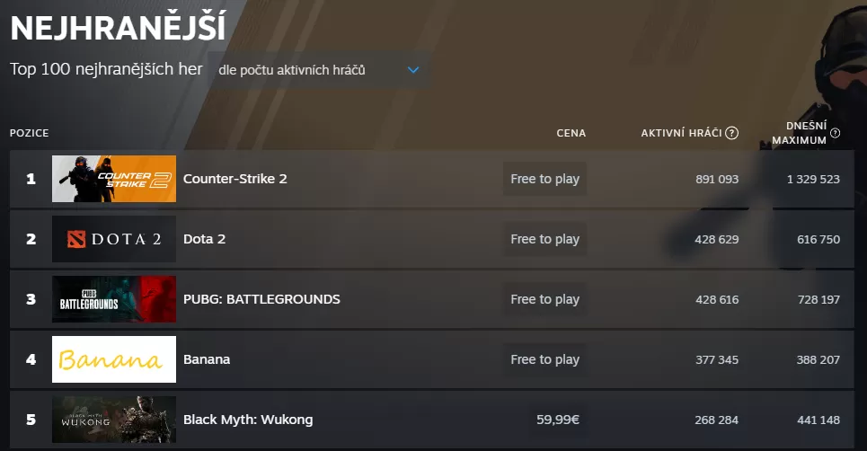This screenshot has height=451, width=867.
Task: Click help icon next to Aktivní hráči
Action: tap(732, 133)
